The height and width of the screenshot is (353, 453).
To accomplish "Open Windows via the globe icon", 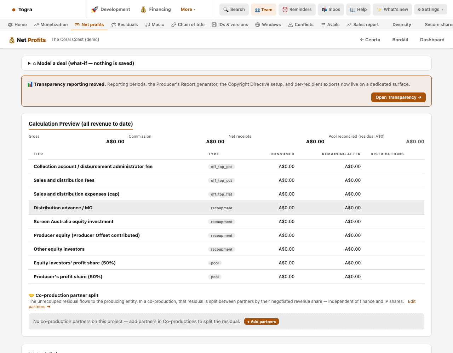I will [x=258, y=25].
